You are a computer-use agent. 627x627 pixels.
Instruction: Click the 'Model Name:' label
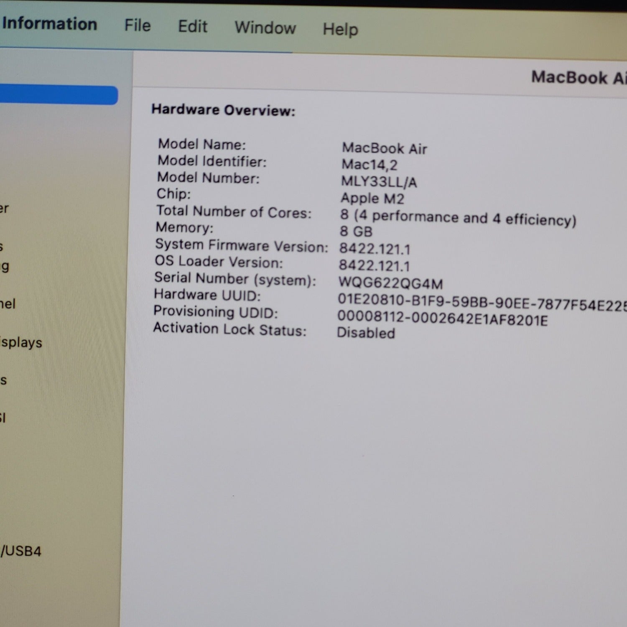click(x=202, y=144)
